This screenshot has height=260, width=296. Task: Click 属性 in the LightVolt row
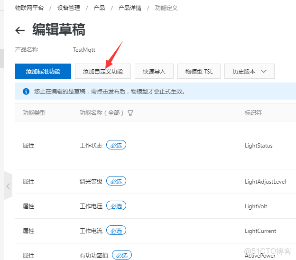tap(28, 206)
